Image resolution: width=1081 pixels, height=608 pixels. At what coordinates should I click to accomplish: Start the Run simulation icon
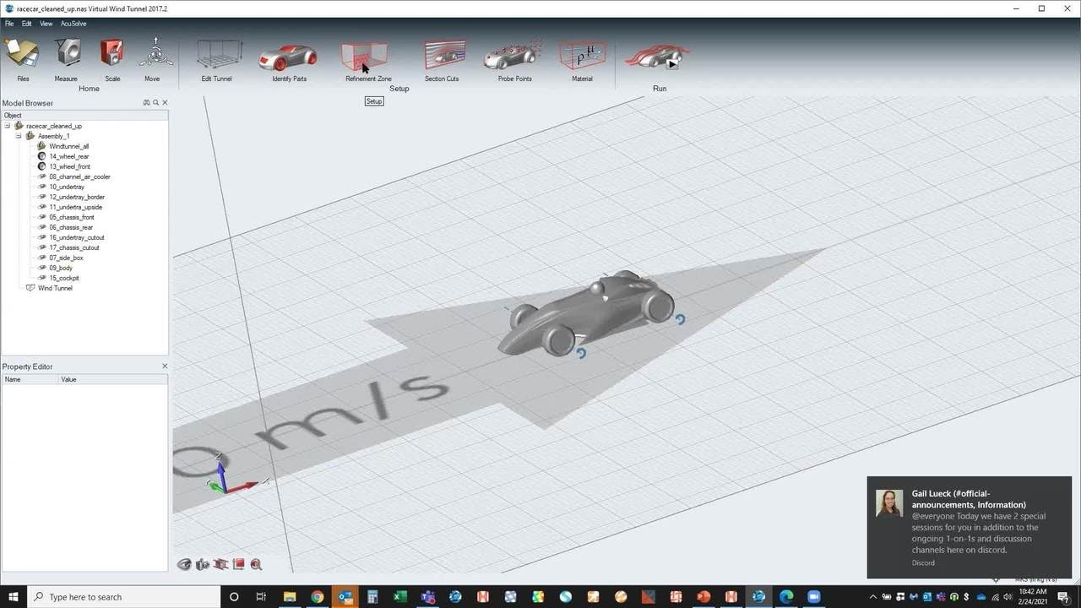pos(659,57)
